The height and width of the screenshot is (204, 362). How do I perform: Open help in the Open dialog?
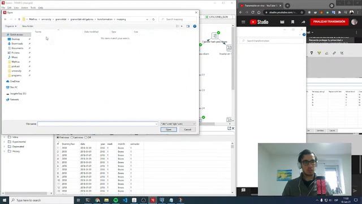[x=195, y=26]
